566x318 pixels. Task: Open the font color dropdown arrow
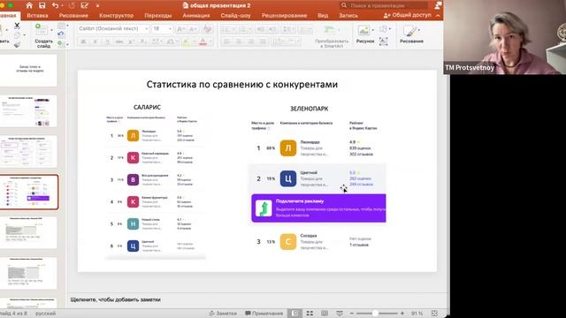(x=210, y=42)
